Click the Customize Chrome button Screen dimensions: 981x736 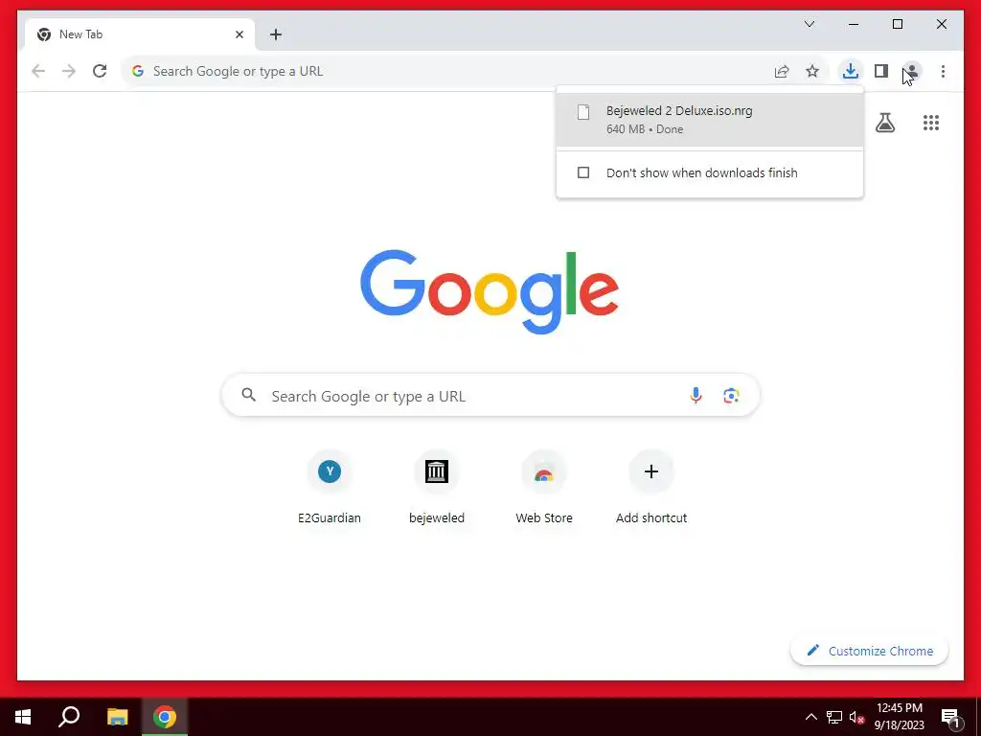(869, 651)
